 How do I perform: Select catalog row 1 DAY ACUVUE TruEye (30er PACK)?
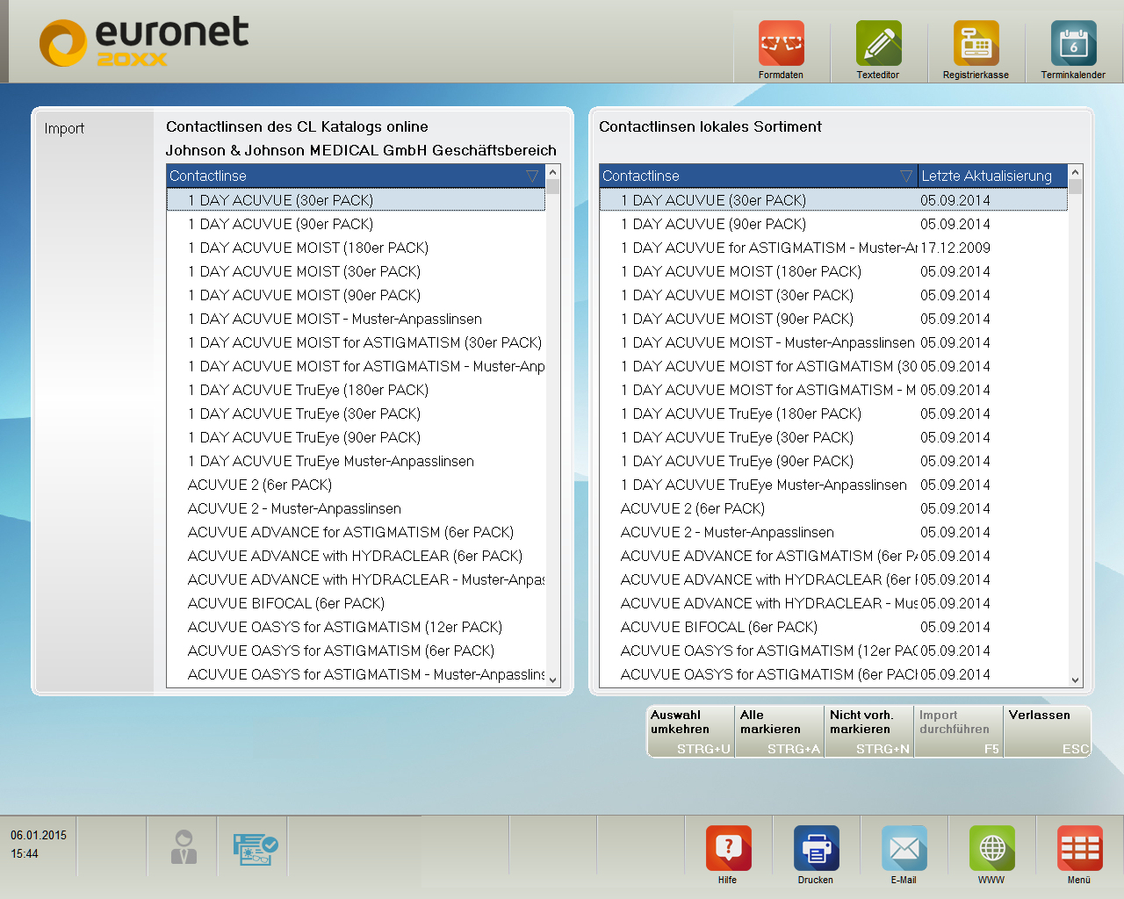pyautogui.click(x=356, y=414)
